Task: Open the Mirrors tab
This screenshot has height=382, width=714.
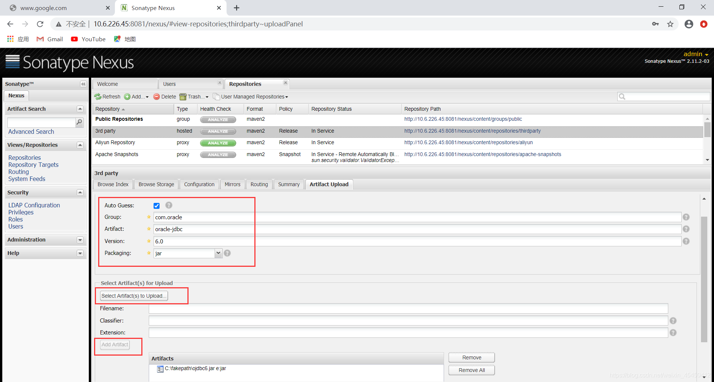Action: 232,184
